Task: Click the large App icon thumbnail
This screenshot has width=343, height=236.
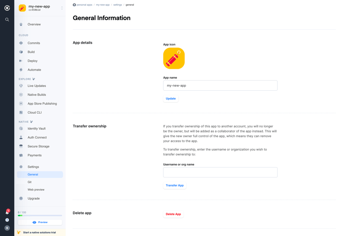Action: pos(174,59)
